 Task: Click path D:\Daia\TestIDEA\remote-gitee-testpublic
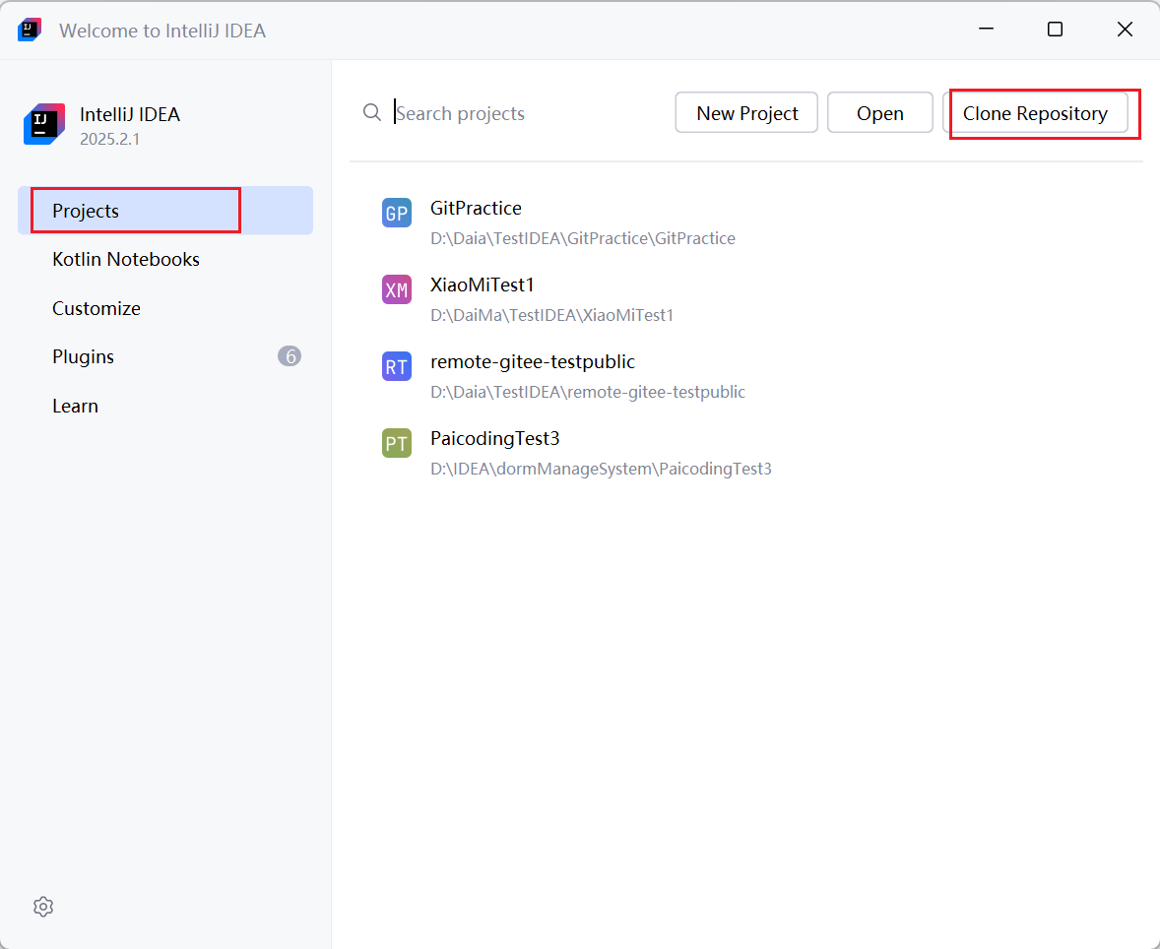click(588, 392)
